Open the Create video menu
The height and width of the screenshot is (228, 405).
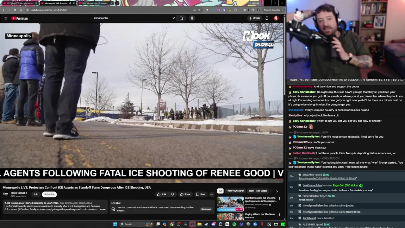(x=254, y=18)
